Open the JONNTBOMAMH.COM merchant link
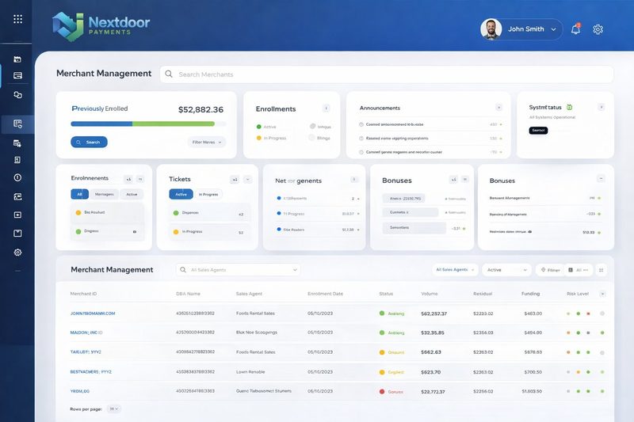This screenshot has height=422, width=634. click(x=93, y=314)
